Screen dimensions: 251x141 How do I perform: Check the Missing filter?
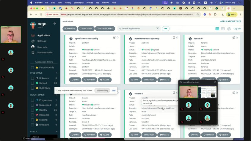click(32, 120)
